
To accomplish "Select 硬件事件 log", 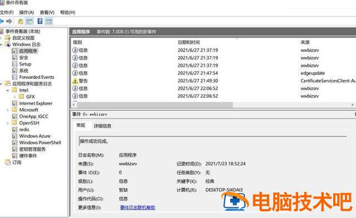I will 28,155.
